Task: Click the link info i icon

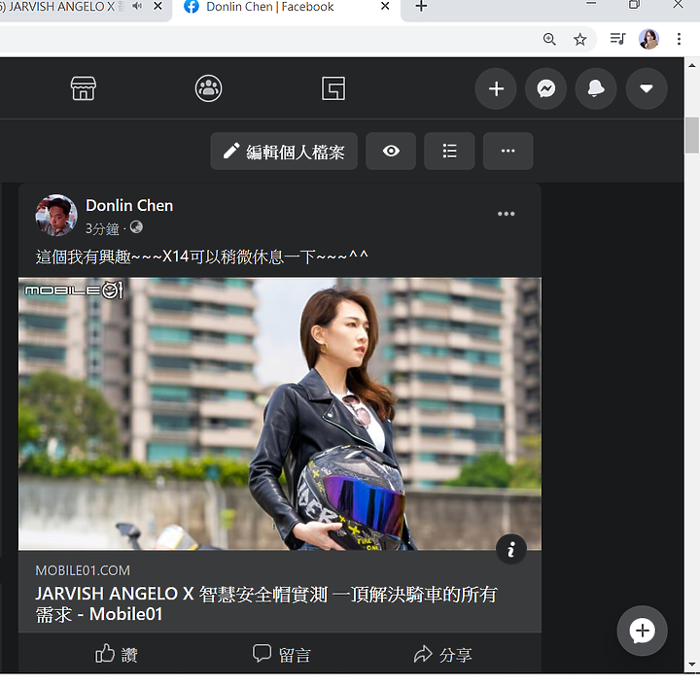Action: [x=511, y=549]
